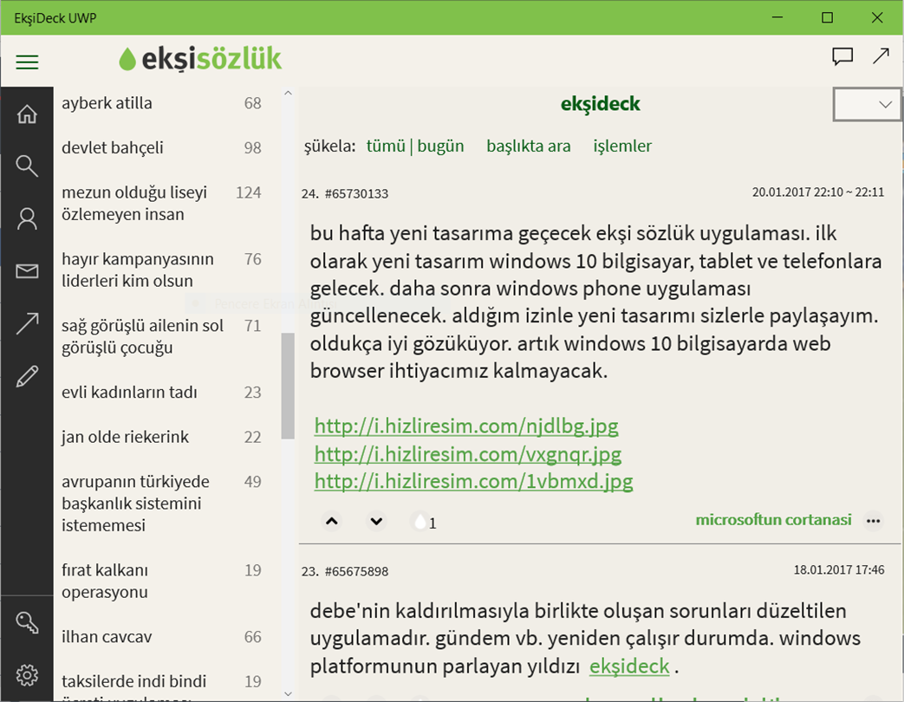Screen dimensions: 904x702
Task: Open link i.hizliresim.com/1vbmxd.jpg
Action: coord(473,481)
